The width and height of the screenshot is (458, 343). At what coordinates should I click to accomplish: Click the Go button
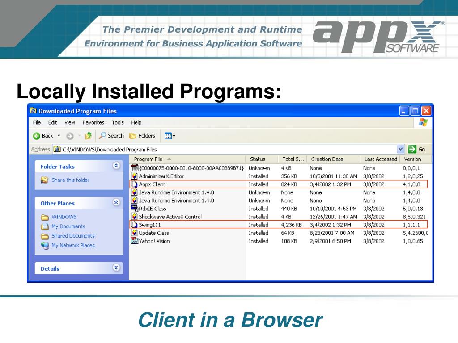click(416, 149)
